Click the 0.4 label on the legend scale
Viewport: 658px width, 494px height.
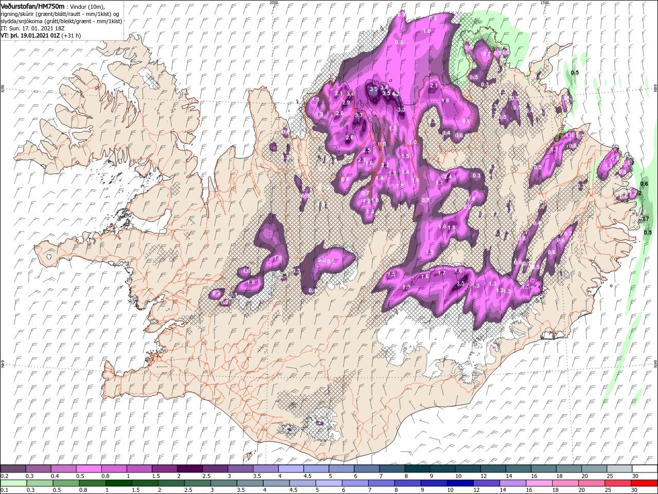pyautogui.click(x=55, y=476)
